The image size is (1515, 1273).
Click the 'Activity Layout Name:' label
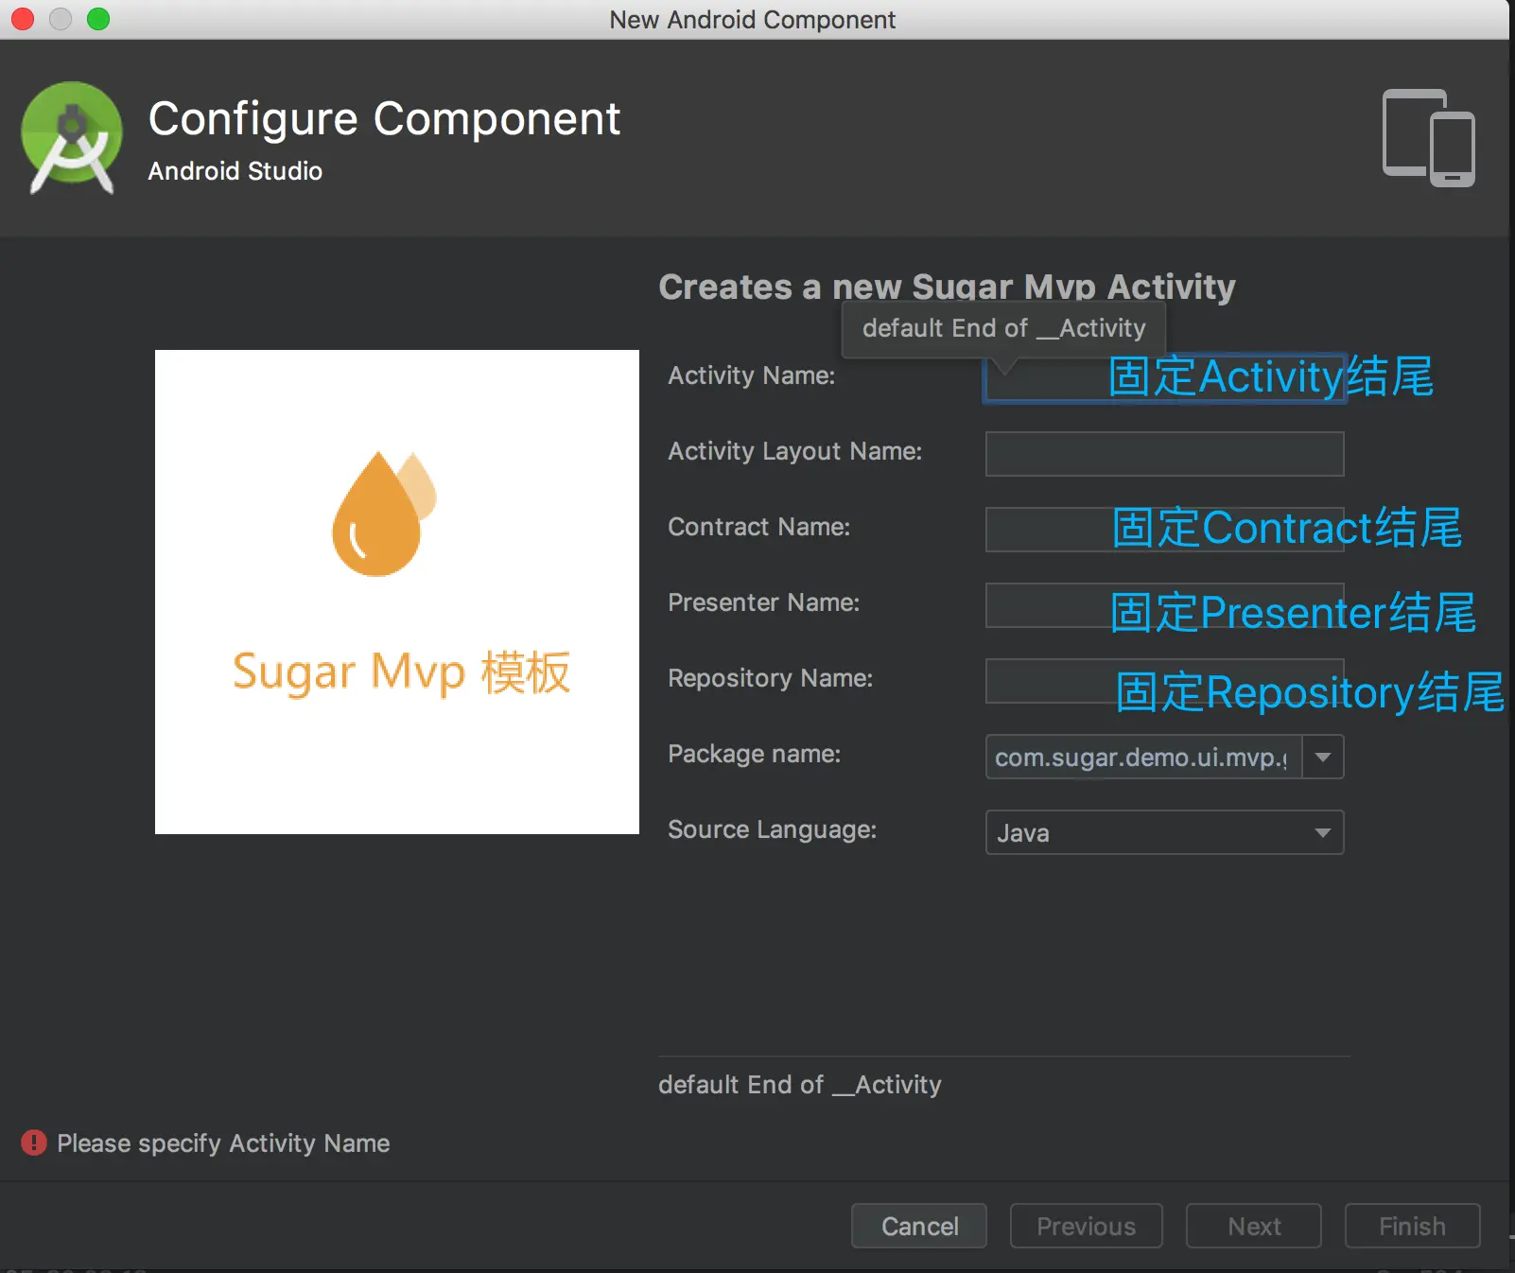click(794, 451)
